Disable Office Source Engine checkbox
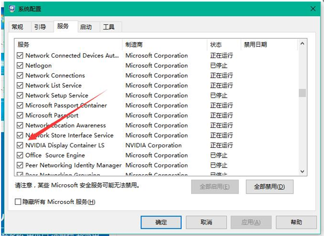The width and height of the screenshot is (324, 236). [20, 155]
